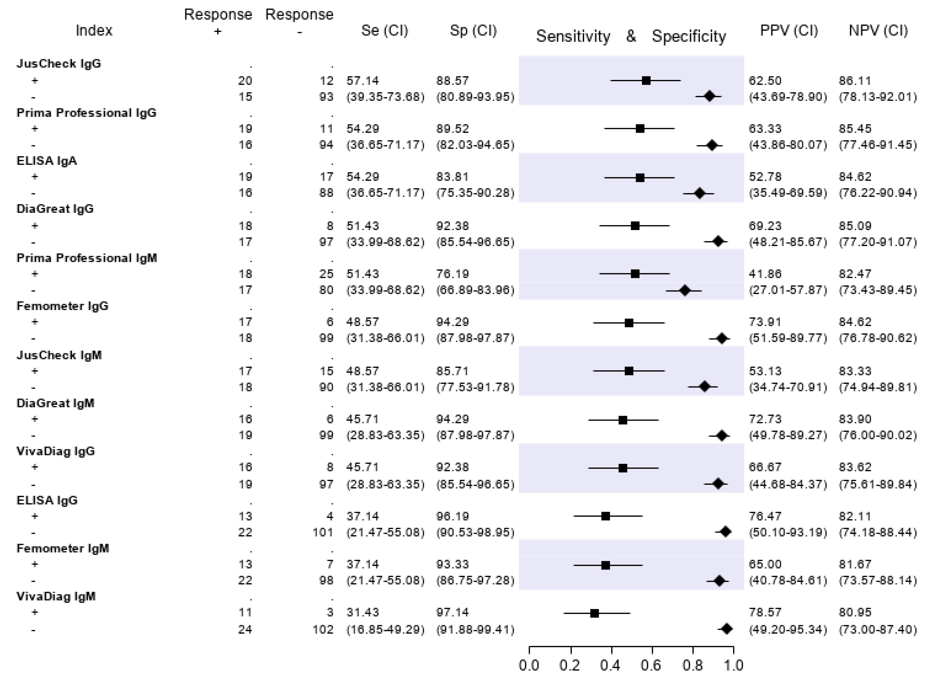Click the 1.0 tick label on axis
The image size is (931, 679).
[x=733, y=665]
